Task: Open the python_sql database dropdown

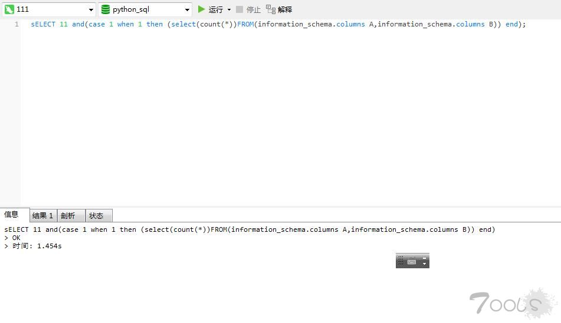Action: click(145, 9)
